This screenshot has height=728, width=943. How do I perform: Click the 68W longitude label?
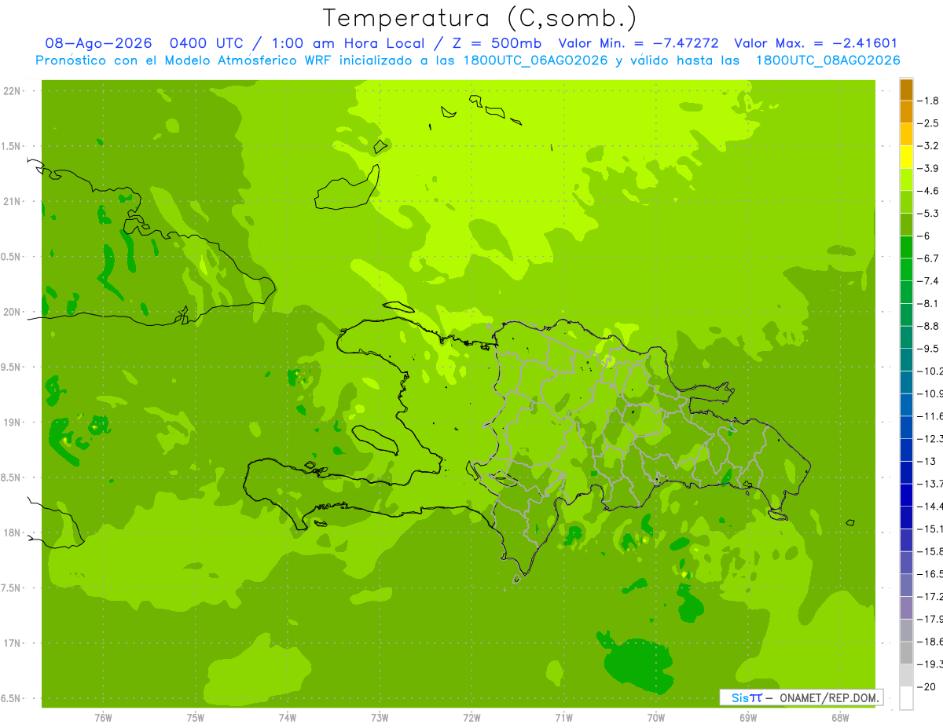[x=840, y=718]
